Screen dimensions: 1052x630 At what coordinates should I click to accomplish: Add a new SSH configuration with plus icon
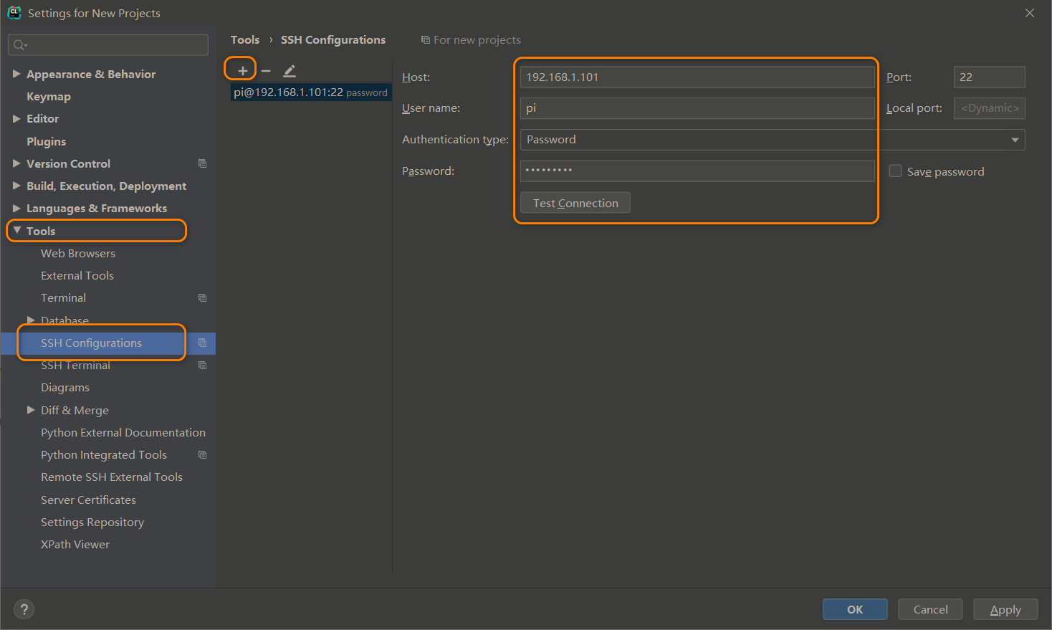click(x=243, y=70)
